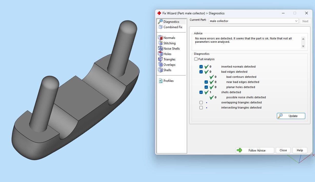Click the Profiles document icon
The image size is (315, 182).
click(x=160, y=81)
